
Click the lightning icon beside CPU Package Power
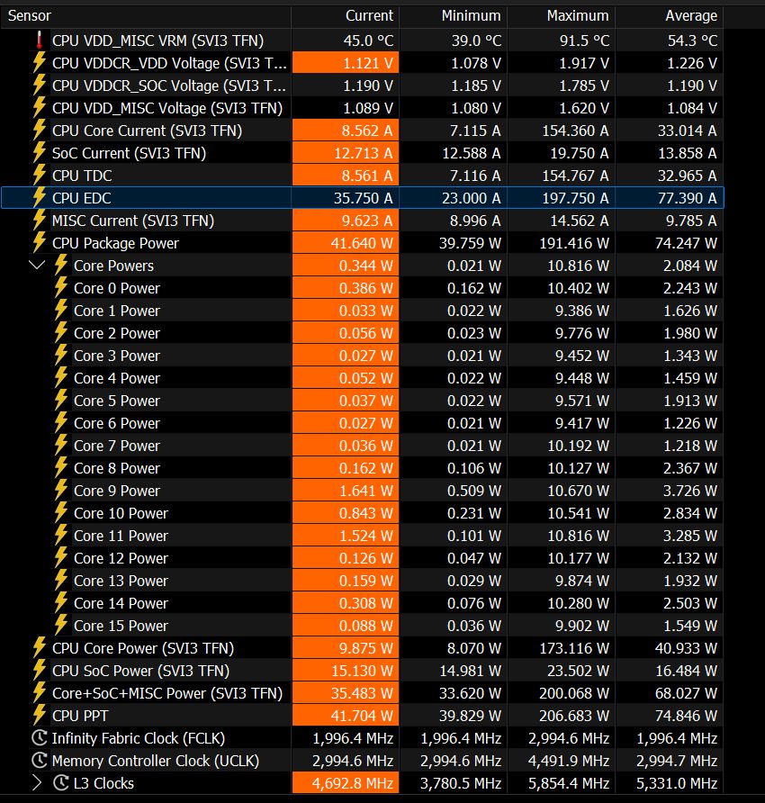40,243
